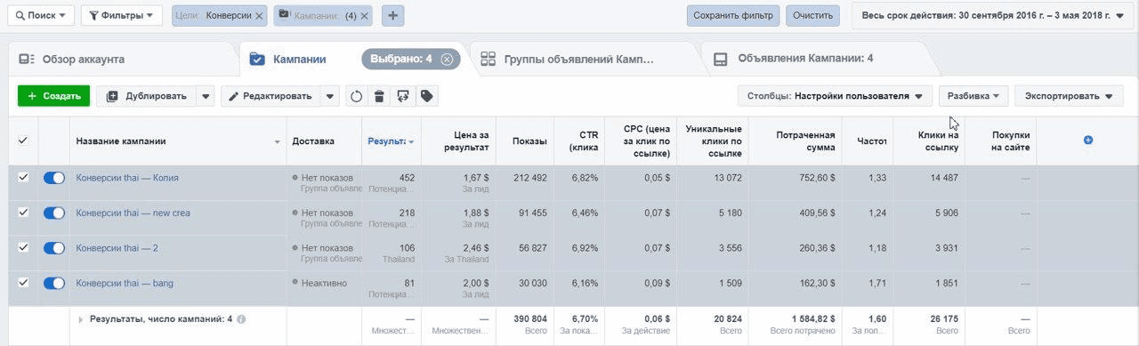Open dropdown arrow next to Дублировать

pos(206,96)
